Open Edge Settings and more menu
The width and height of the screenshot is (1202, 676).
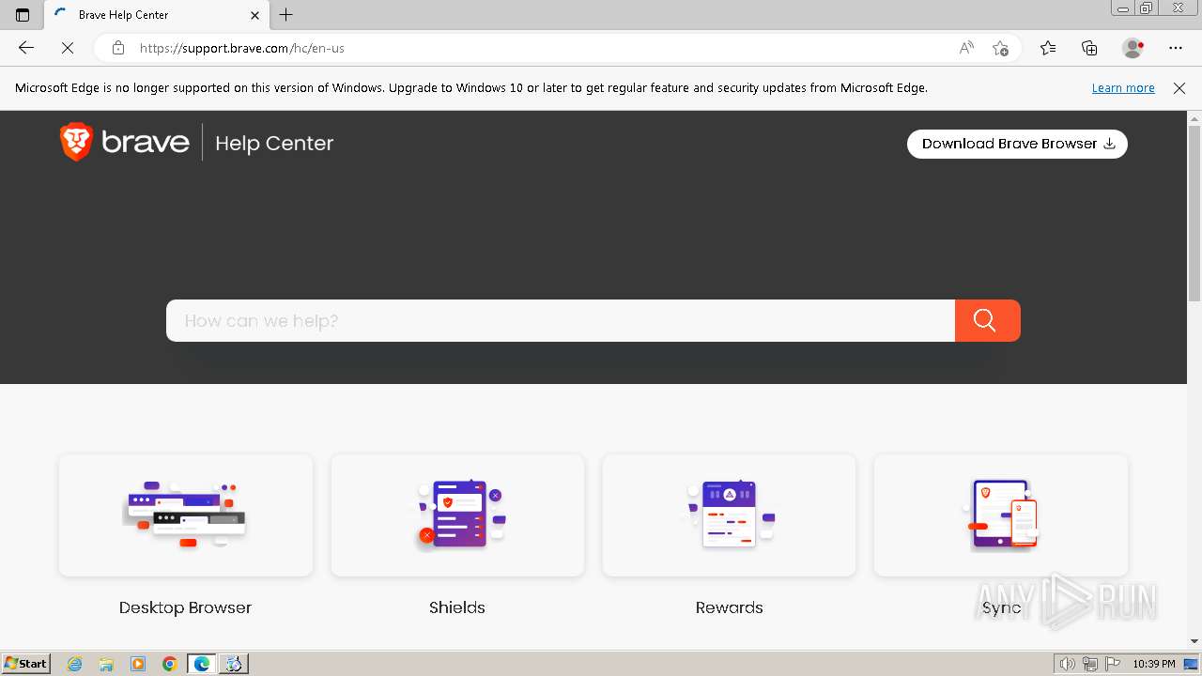[1176, 48]
